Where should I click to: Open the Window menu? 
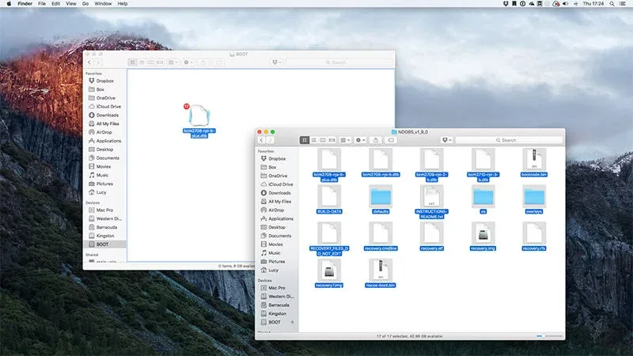[103, 4]
